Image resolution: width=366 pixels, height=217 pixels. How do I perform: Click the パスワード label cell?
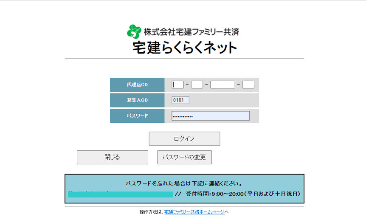click(137, 116)
